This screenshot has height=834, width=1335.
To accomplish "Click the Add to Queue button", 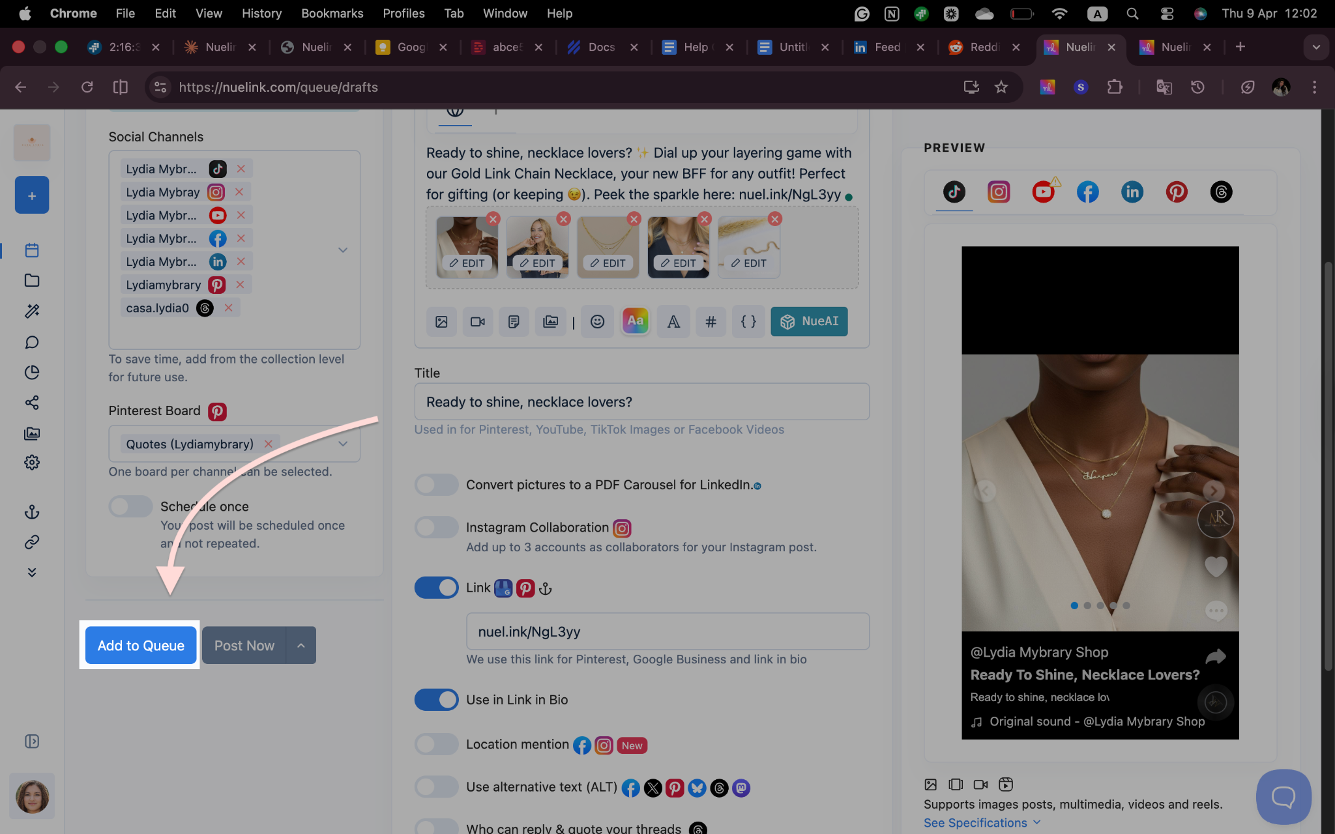I will coord(141,646).
